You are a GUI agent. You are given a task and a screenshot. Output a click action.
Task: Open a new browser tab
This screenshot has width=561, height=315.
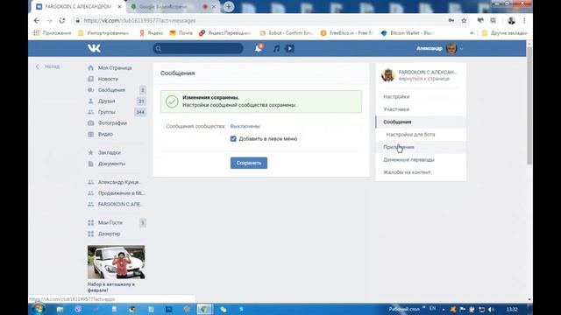coord(229,7)
